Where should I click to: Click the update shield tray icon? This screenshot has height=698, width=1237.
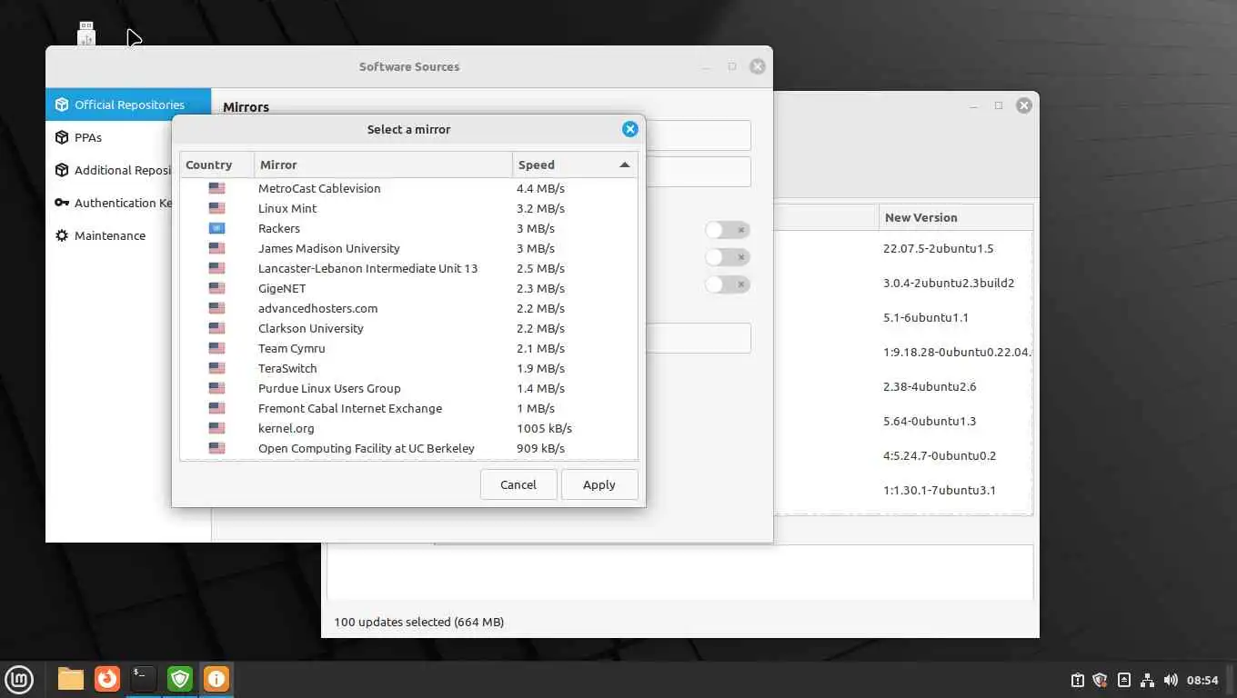1100,680
